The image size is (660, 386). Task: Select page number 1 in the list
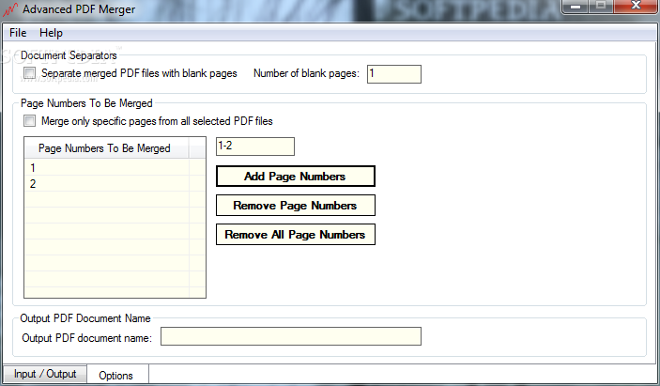pos(107,167)
